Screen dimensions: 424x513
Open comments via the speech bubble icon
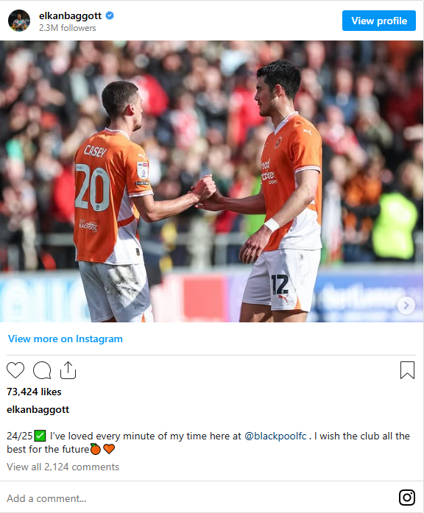(x=42, y=370)
